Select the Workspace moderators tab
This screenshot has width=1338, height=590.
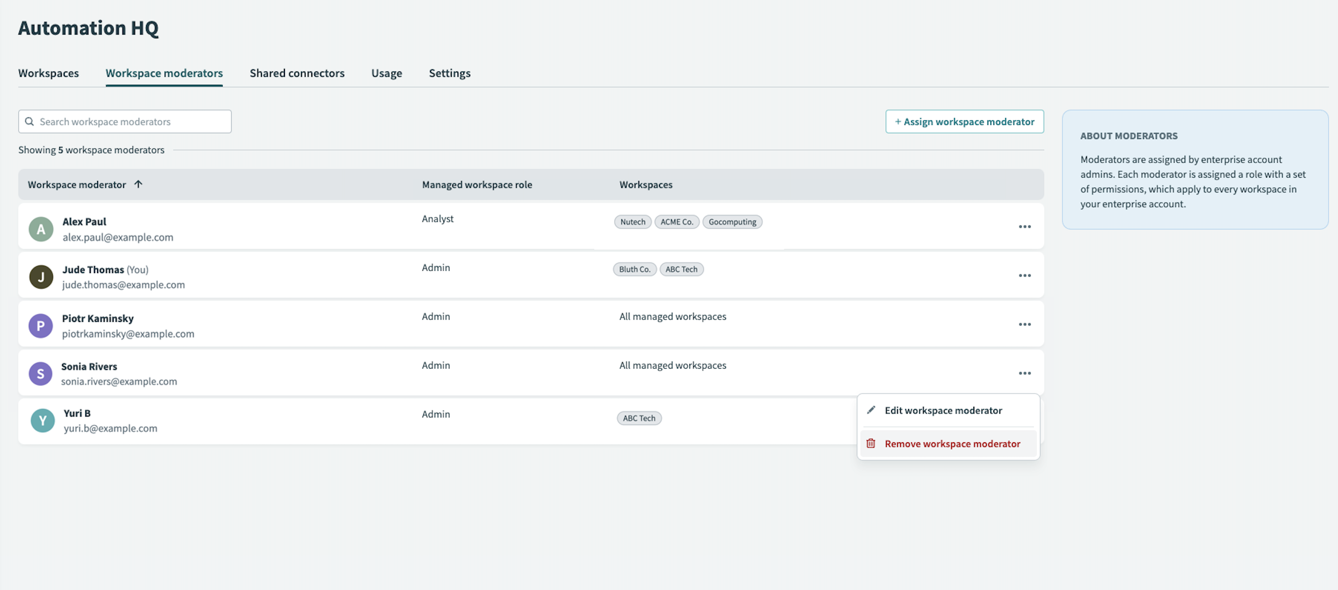coord(164,73)
